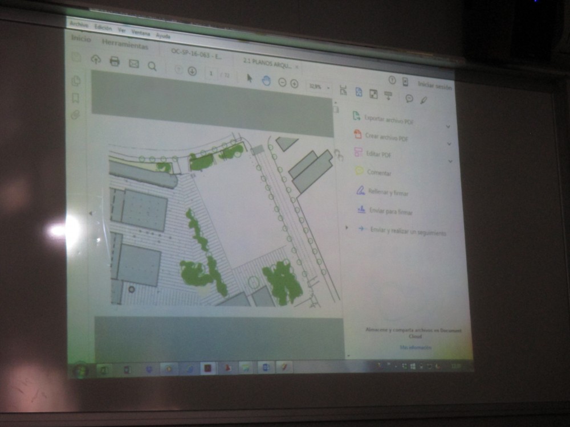Select the hand pan tool
570x427 pixels.
click(266, 80)
